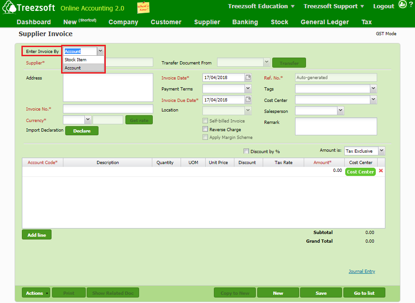Expand the Treezsoft Support menu

[334, 6]
